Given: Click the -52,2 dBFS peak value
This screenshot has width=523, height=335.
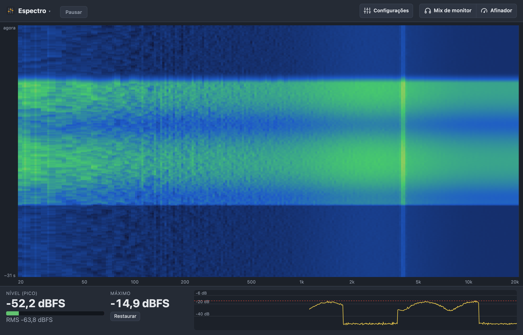Looking at the screenshot, I should point(36,304).
